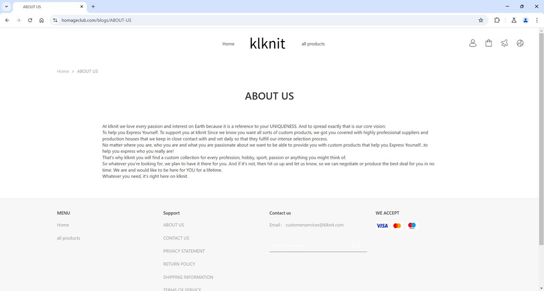
Task: Focus the newsletter email input field
Action: click(309, 245)
